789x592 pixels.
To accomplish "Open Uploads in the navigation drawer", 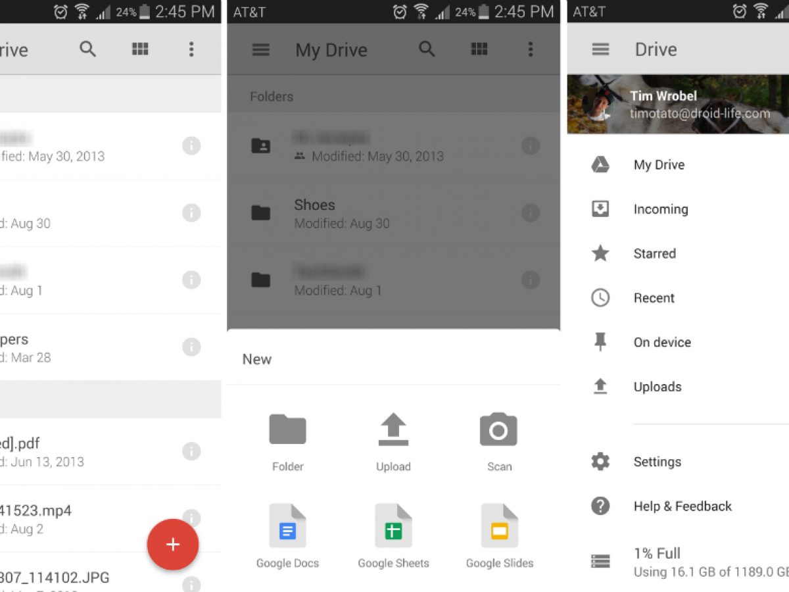I will pos(657,387).
